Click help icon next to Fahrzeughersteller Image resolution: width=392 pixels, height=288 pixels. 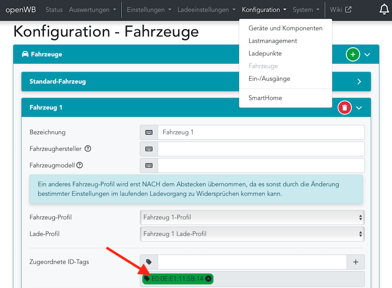88,149
